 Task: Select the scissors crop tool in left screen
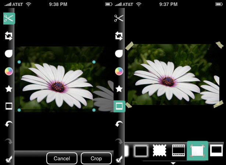9,19
